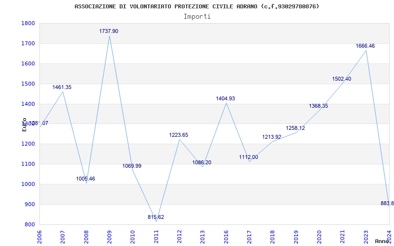Select the 1223.65 data label
This screenshot has height=246, width=394.
(179, 135)
